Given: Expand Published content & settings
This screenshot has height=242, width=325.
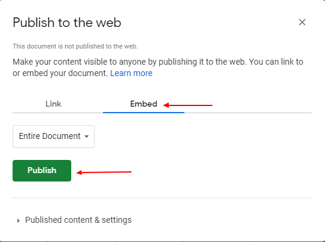Looking at the screenshot, I should click(74, 220).
